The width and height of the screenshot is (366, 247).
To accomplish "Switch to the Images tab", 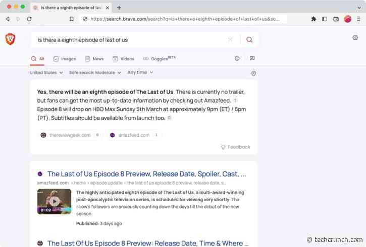I will tap(65, 59).
